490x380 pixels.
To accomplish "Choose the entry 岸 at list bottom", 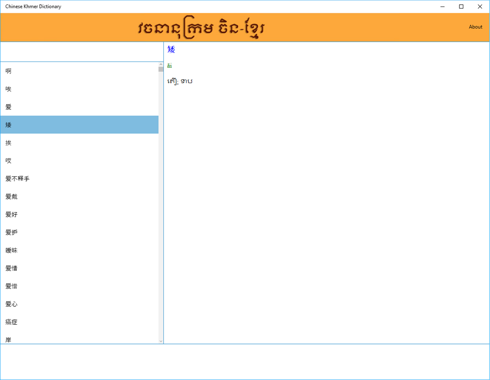I will (79, 338).
